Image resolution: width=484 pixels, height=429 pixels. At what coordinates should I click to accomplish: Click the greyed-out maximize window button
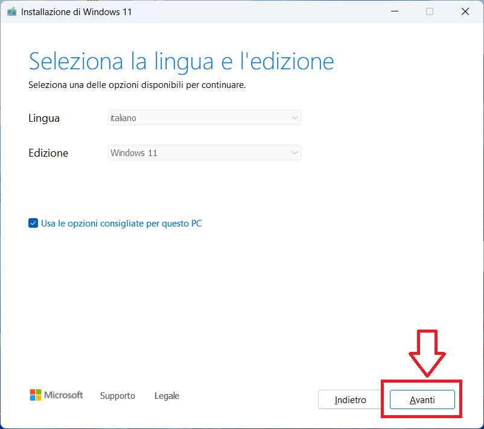[x=430, y=11]
